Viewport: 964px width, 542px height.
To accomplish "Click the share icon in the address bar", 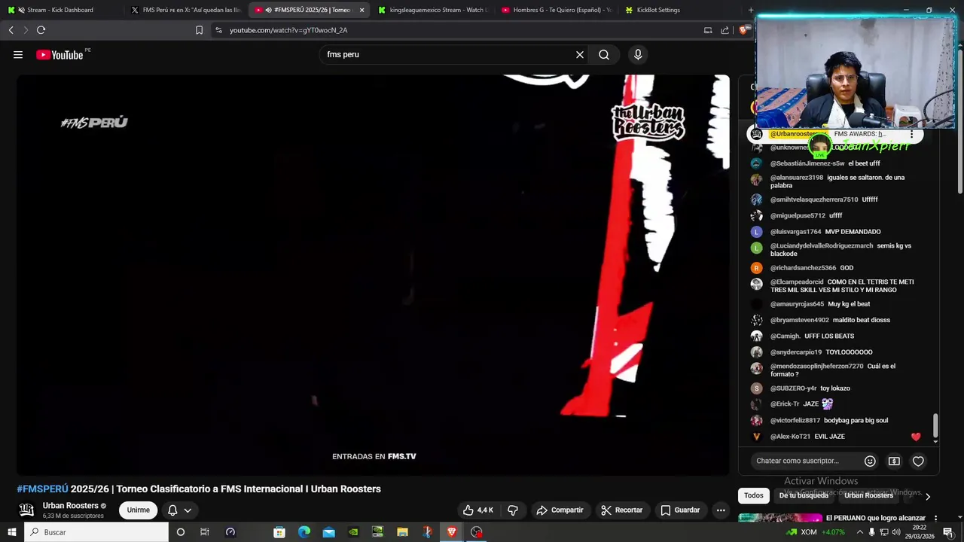I will (725, 30).
